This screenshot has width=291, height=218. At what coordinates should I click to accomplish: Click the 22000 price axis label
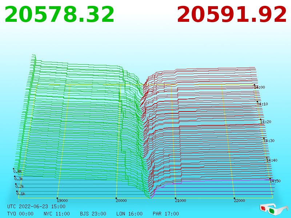coord(239,201)
